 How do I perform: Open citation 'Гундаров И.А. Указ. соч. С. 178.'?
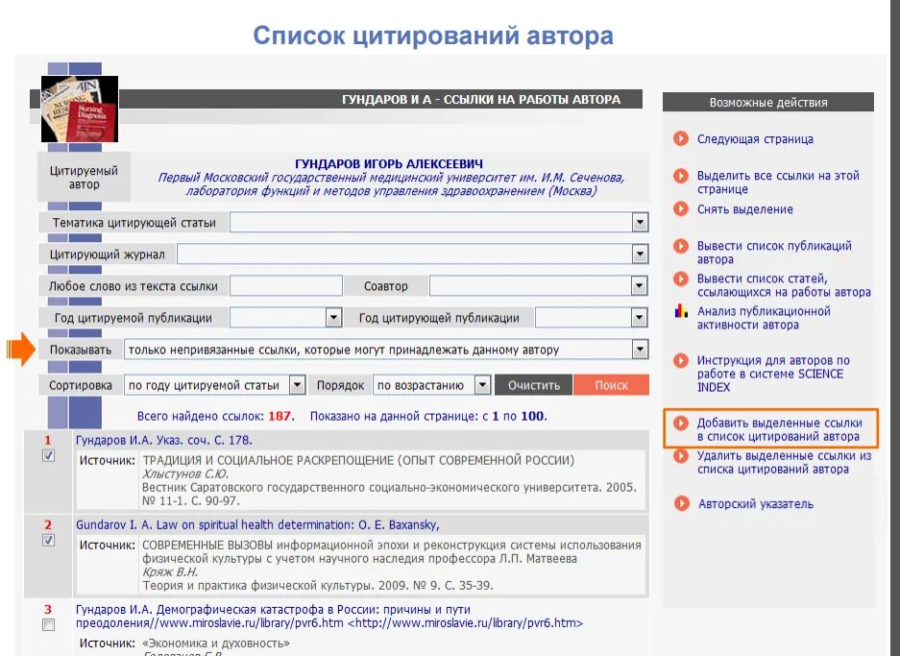coord(164,440)
